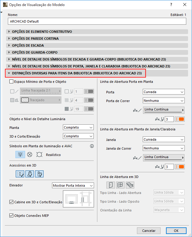Screen dimensions: 192x237
Task: Click the pen color swatch beside number 4
Action: (x=89, y=100)
